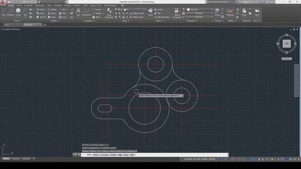The width and height of the screenshot is (301, 169).
Task: Click the Insert block icon
Action: pos(150,12)
